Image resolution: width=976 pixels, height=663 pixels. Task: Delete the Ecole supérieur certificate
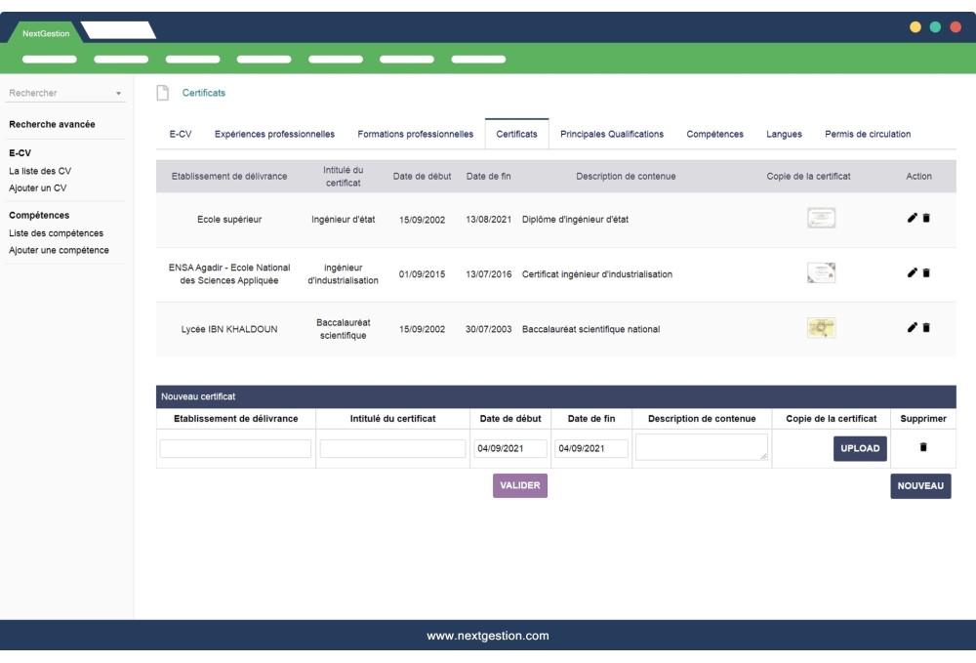click(925, 218)
